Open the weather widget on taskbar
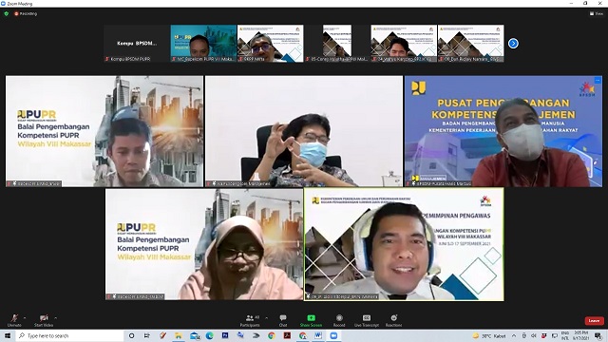The height and width of the screenshot is (342, 608). [489, 335]
